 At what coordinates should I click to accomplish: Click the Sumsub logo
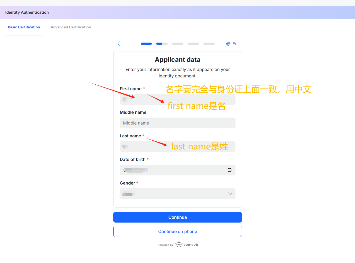(x=187, y=245)
